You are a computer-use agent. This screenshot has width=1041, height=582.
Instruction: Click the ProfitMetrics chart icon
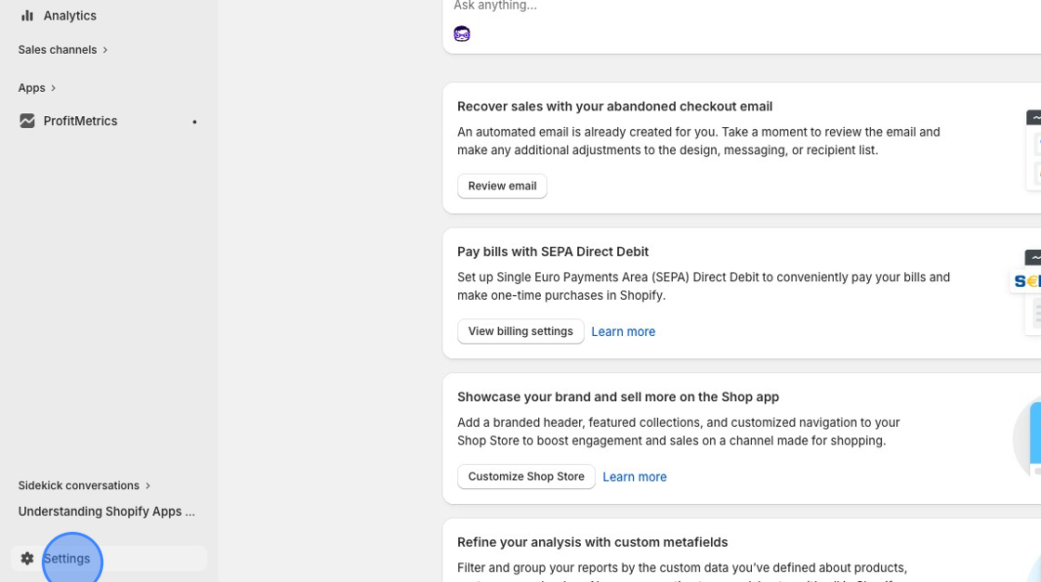[x=27, y=121]
